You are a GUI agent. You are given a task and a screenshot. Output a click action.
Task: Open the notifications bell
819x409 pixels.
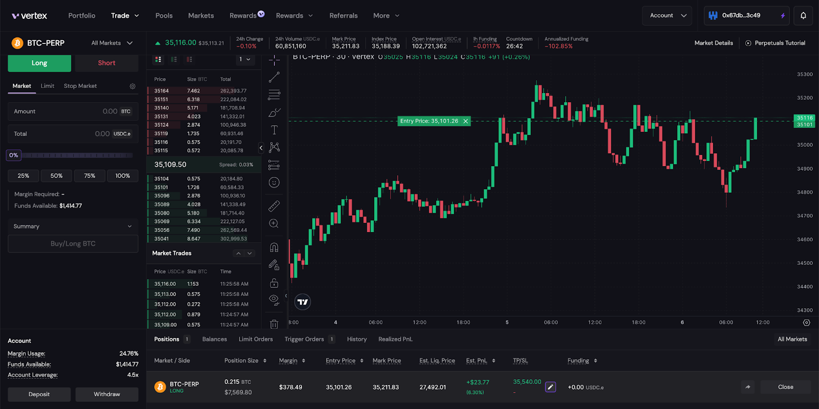point(803,16)
